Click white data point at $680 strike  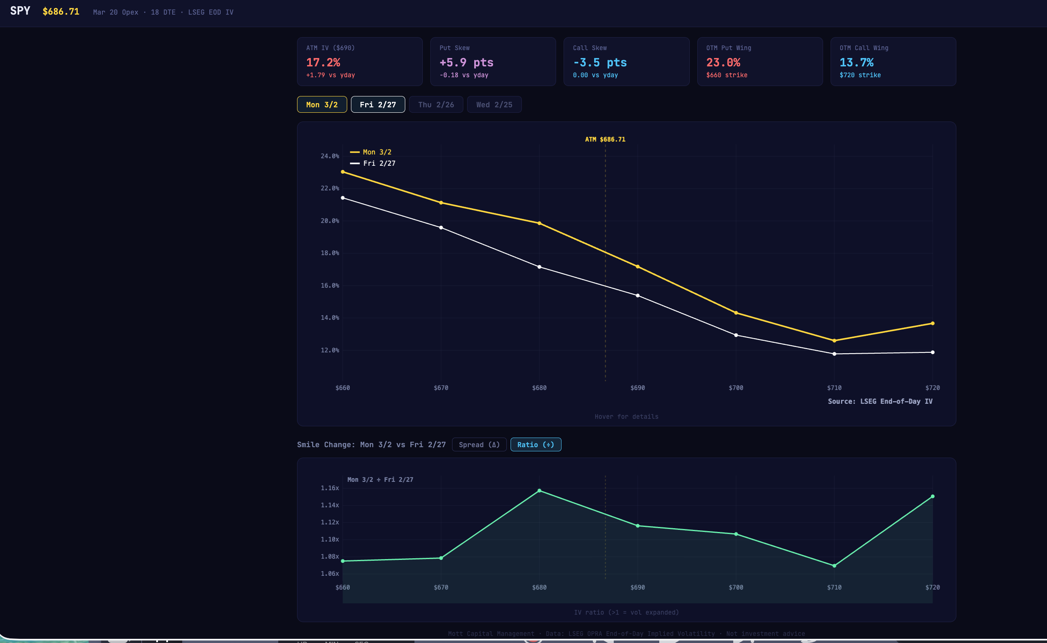click(x=539, y=267)
